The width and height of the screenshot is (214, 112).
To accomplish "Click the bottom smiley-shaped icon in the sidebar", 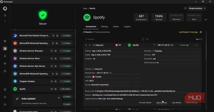I will click(5, 105).
